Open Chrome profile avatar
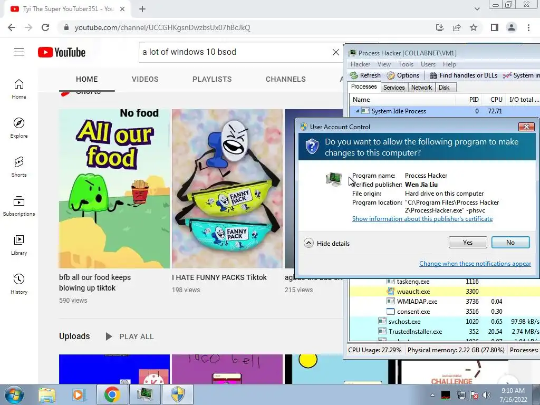The image size is (540, 405). 512,27
